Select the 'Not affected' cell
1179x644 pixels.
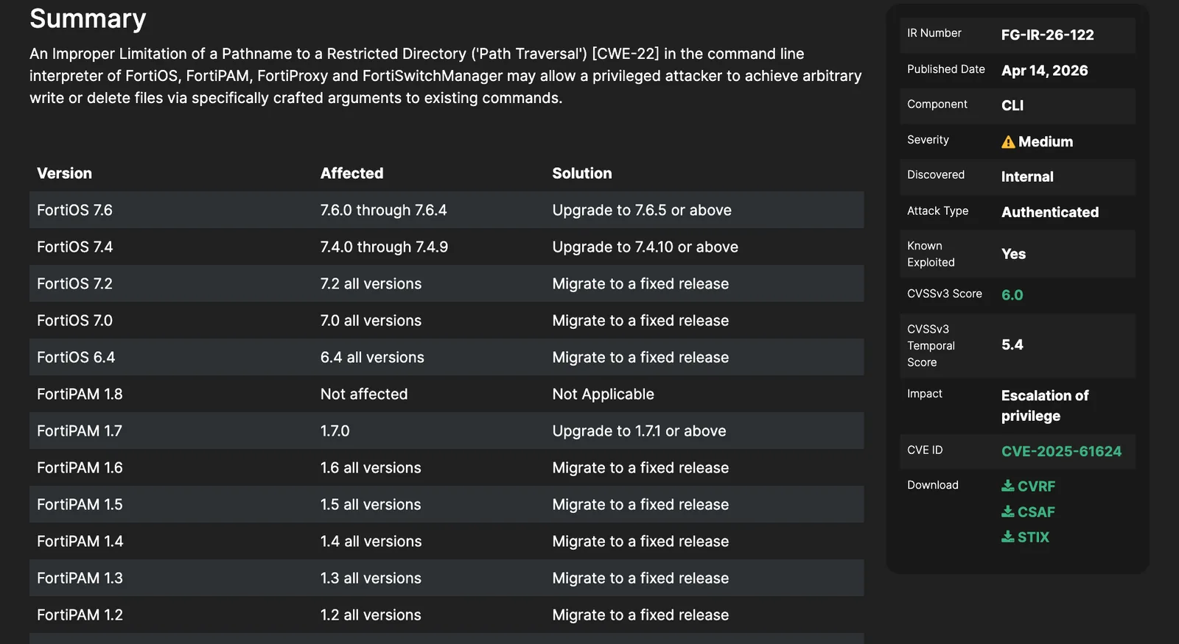364,394
